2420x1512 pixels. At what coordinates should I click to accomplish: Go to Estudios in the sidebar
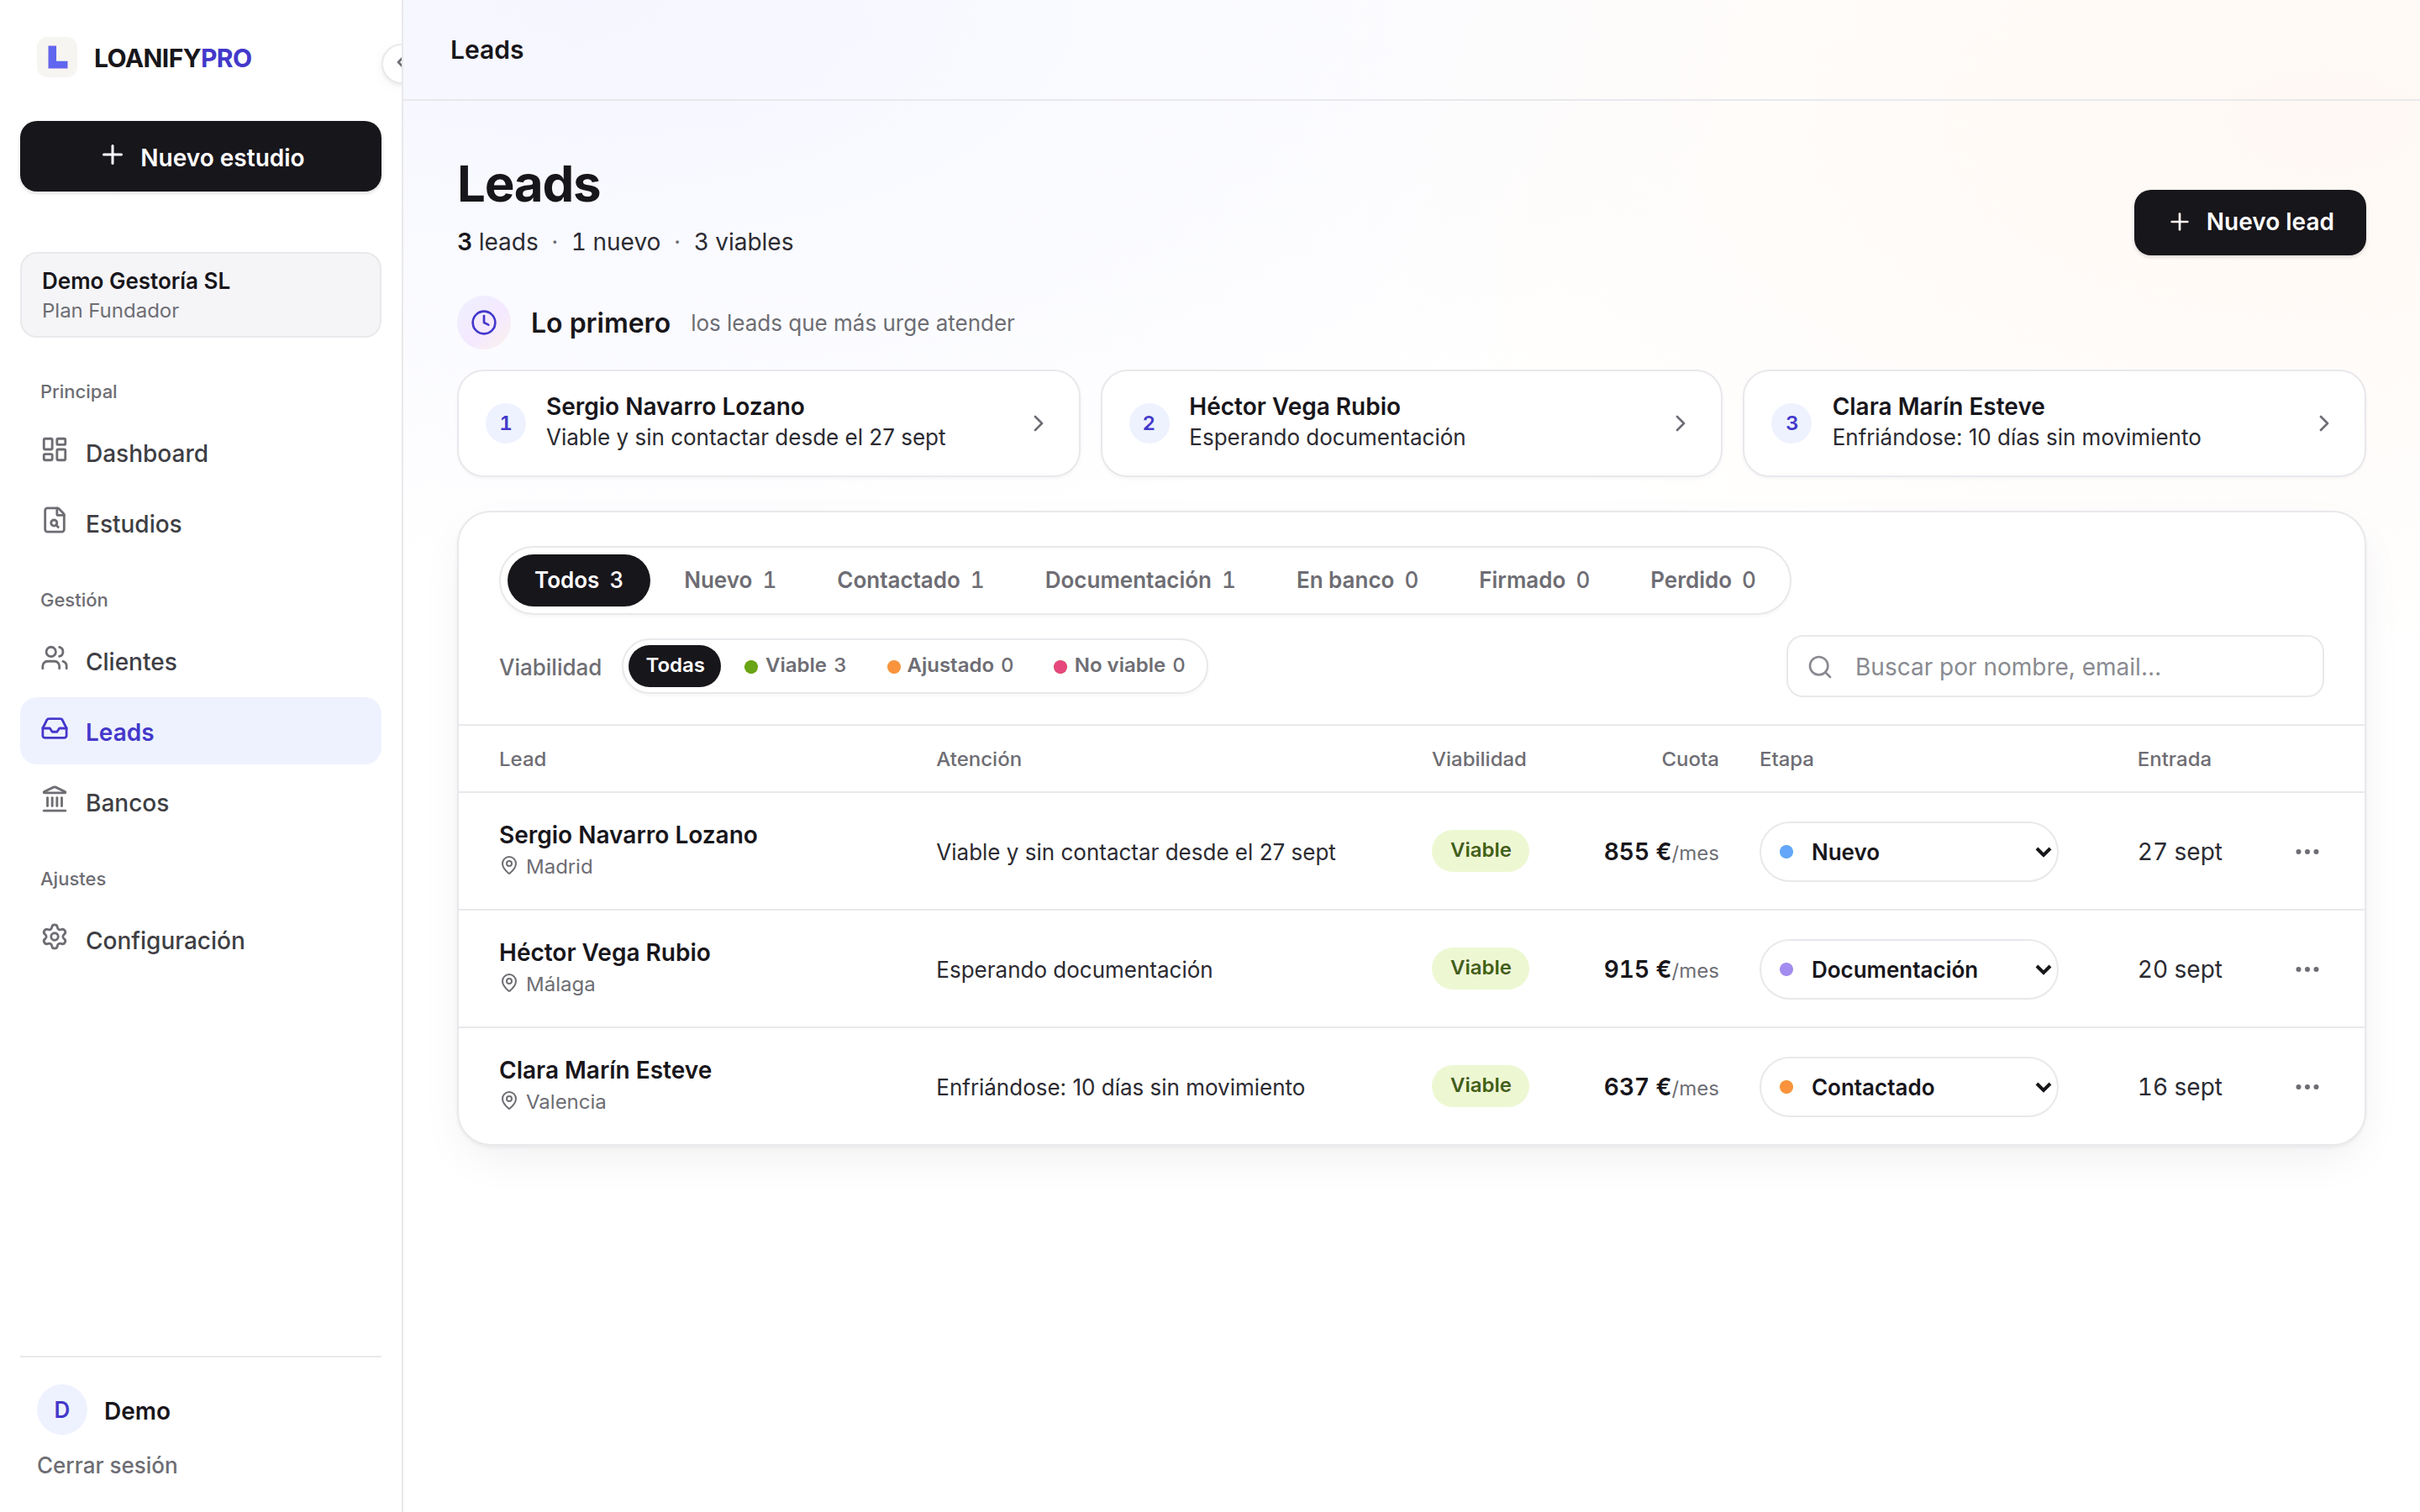(200, 523)
